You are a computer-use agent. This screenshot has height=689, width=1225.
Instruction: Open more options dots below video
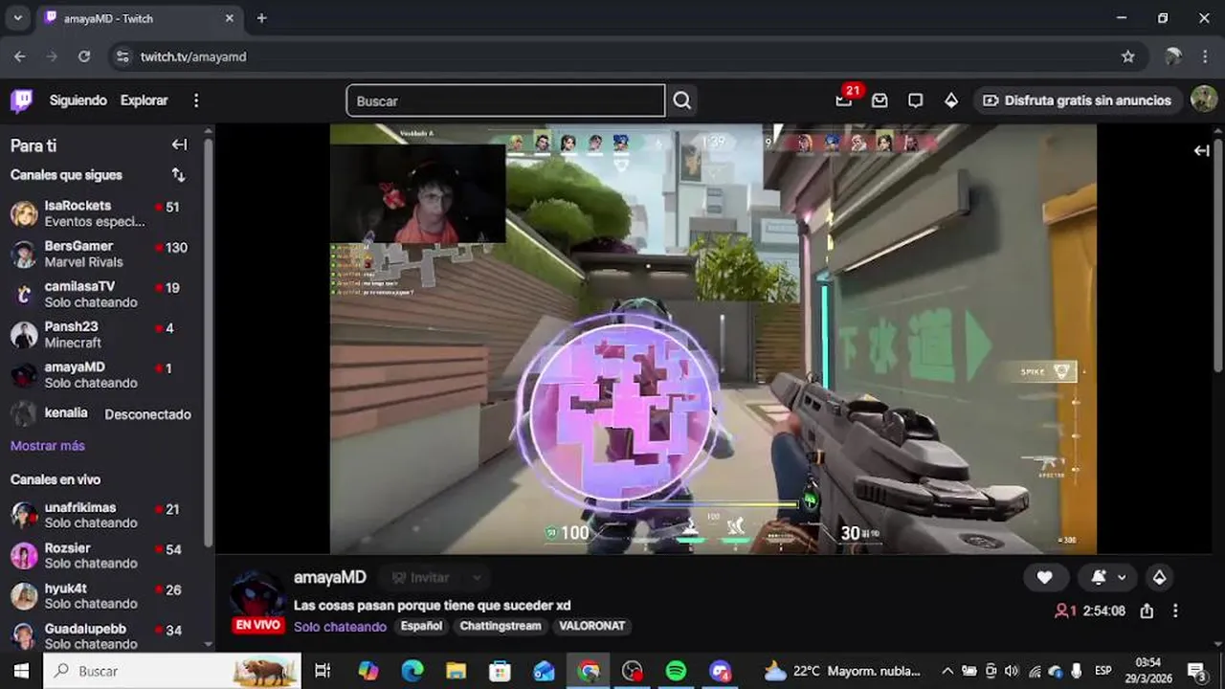coord(1175,611)
